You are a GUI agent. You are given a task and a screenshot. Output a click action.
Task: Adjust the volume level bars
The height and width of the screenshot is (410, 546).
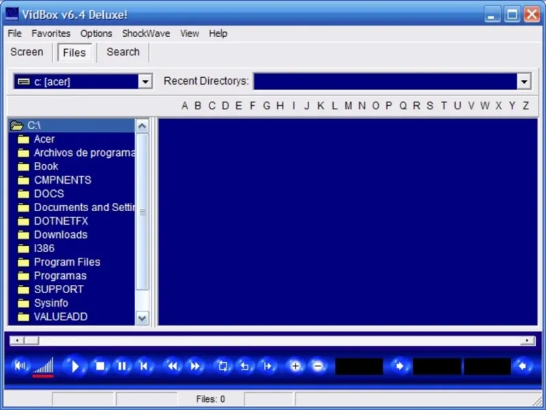pos(44,367)
